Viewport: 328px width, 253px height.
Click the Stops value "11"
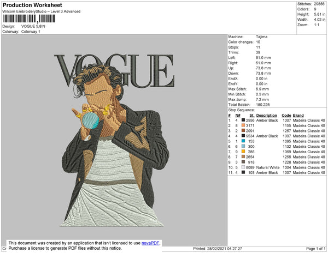pos(257,47)
